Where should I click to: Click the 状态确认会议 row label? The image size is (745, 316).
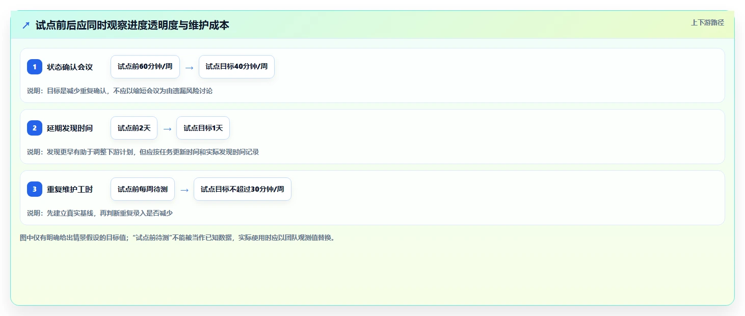[70, 67]
